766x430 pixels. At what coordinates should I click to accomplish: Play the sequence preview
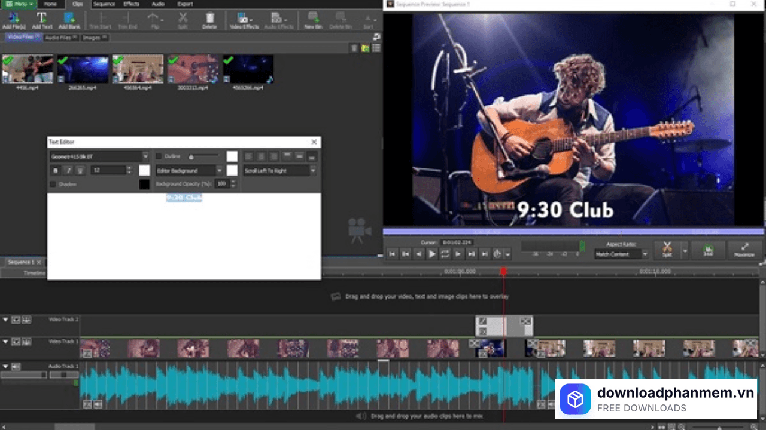point(432,254)
